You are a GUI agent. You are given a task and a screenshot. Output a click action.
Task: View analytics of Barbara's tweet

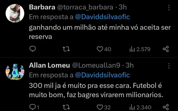(132, 49)
